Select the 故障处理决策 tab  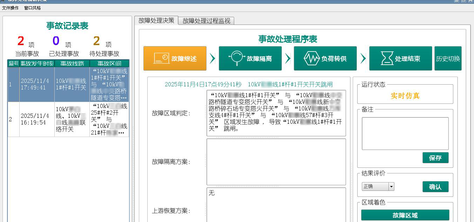click(156, 21)
